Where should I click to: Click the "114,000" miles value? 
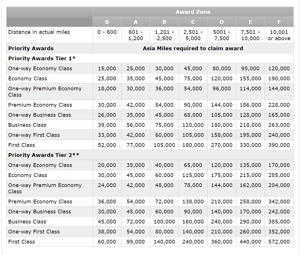(x=250, y=88)
